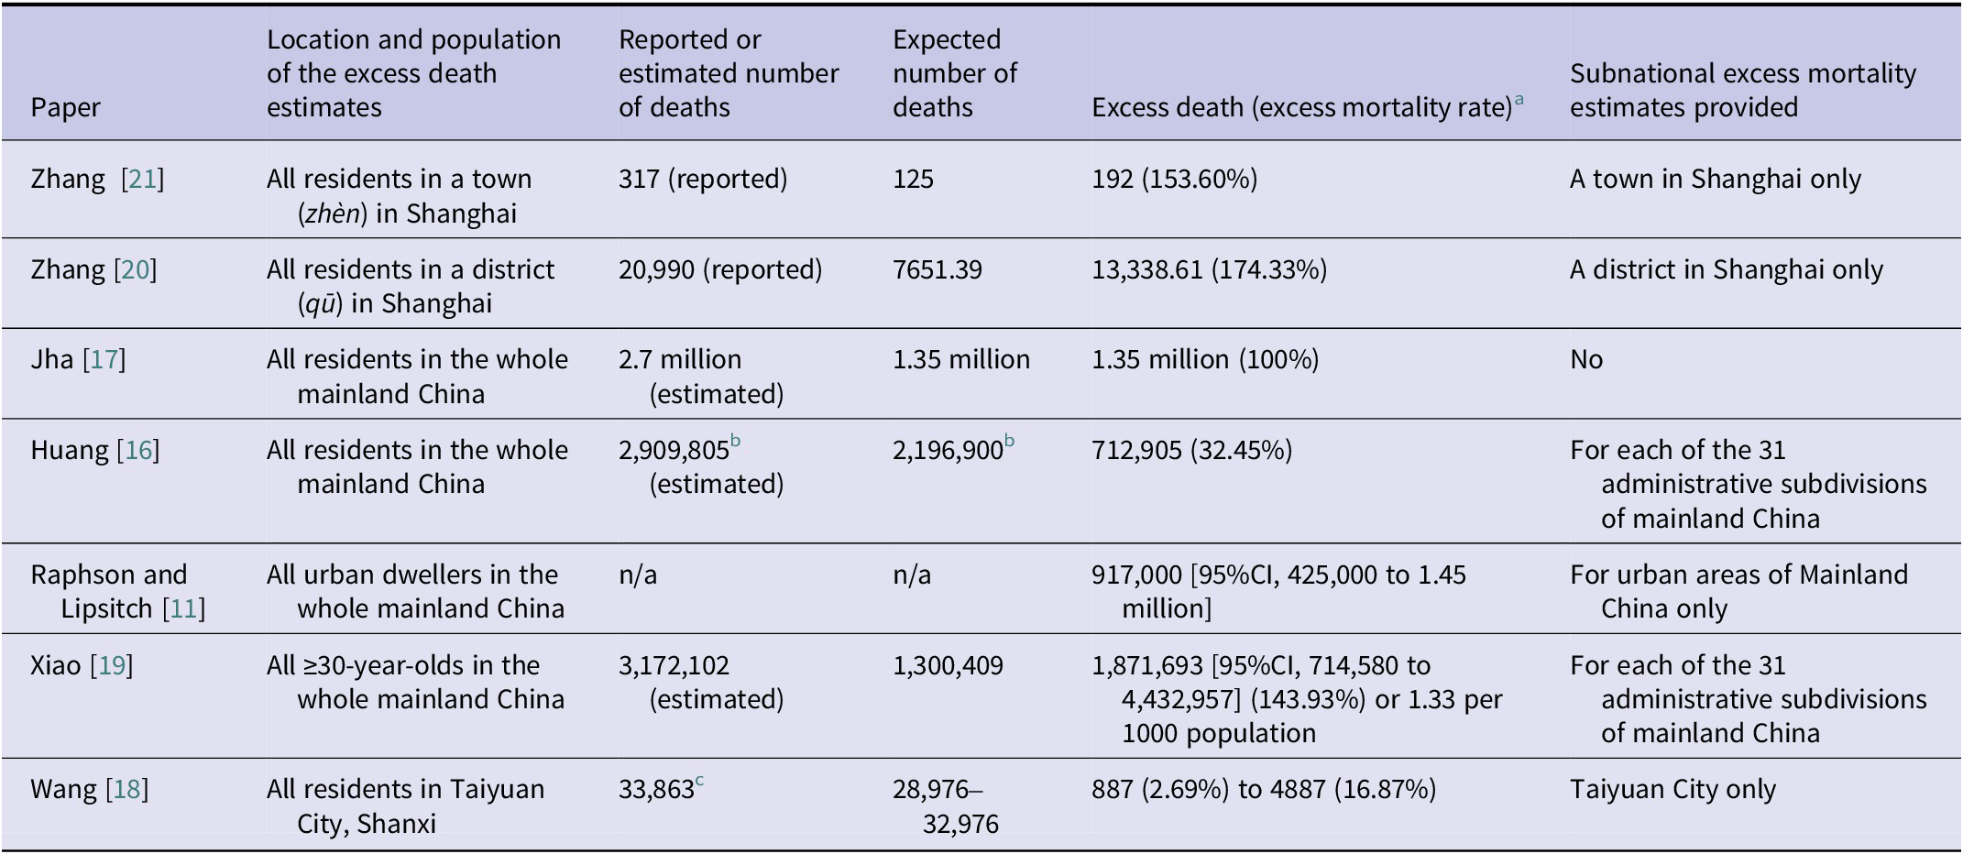The height and width of the screenshot is (854, 1963).
Task: Open Xiao reference 19 citation
Action: click(x=111, y=665)
